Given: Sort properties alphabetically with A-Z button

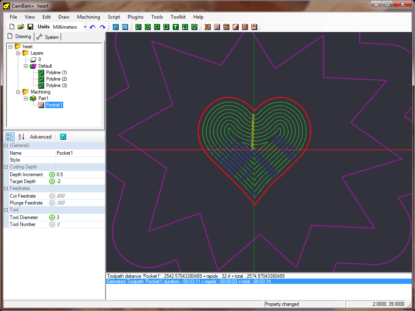Looking at the screenshot, I should click(21, 137).
